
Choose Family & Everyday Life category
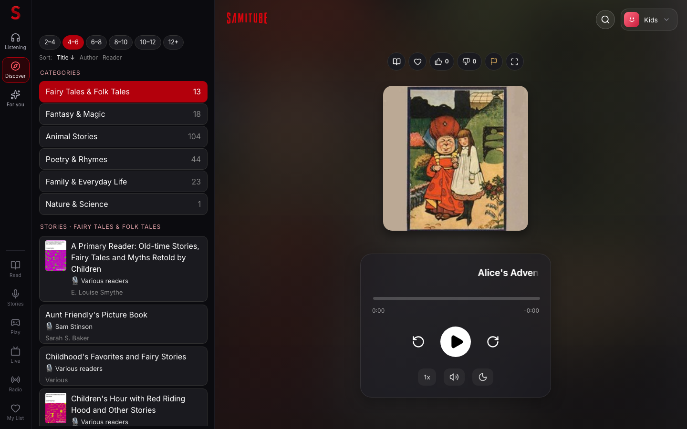coord(123,182)
